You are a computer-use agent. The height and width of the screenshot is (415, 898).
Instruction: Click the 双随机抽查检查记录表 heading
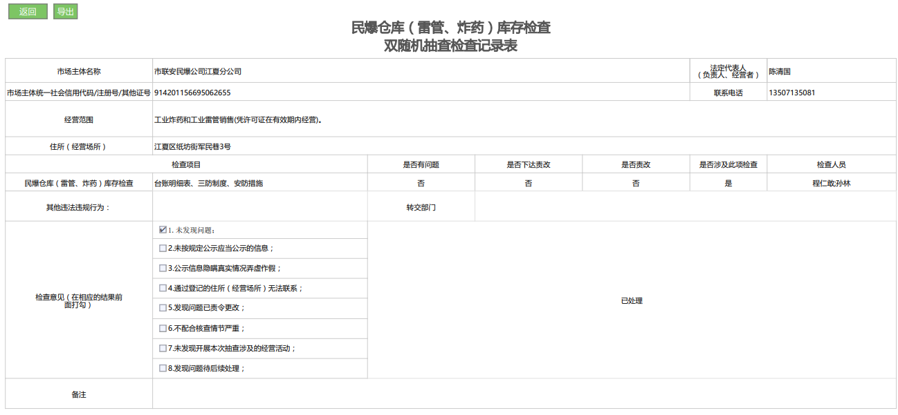pyautogui.click(x=450, y=46)
